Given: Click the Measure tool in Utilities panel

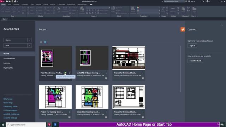Looking at the screenshot, I should pos(173,10).
